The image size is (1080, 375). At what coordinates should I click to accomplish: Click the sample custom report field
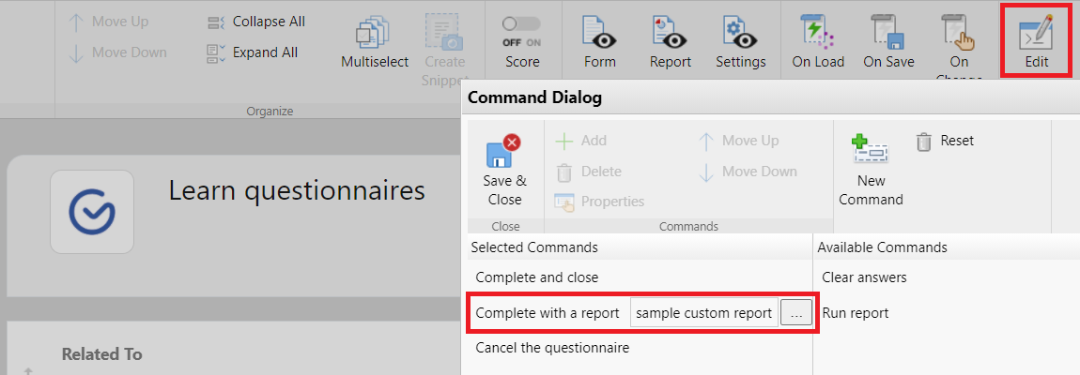tap(703, 313)
